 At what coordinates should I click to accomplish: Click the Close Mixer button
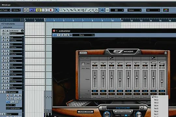[x=85, y=112]
